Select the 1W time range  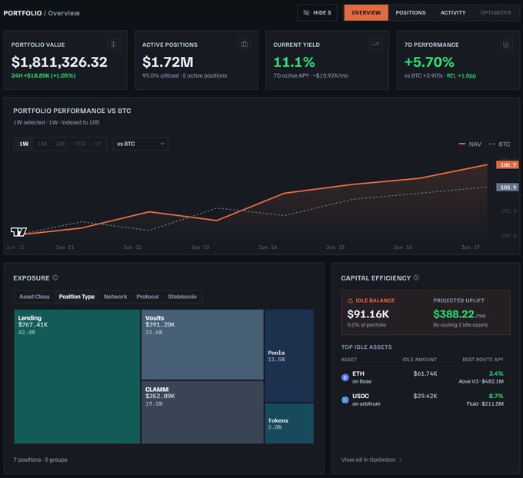[x=24, y=144]
